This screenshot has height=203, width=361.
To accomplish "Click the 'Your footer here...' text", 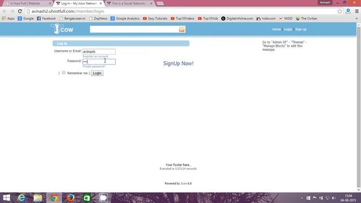I will coord(178,165).
